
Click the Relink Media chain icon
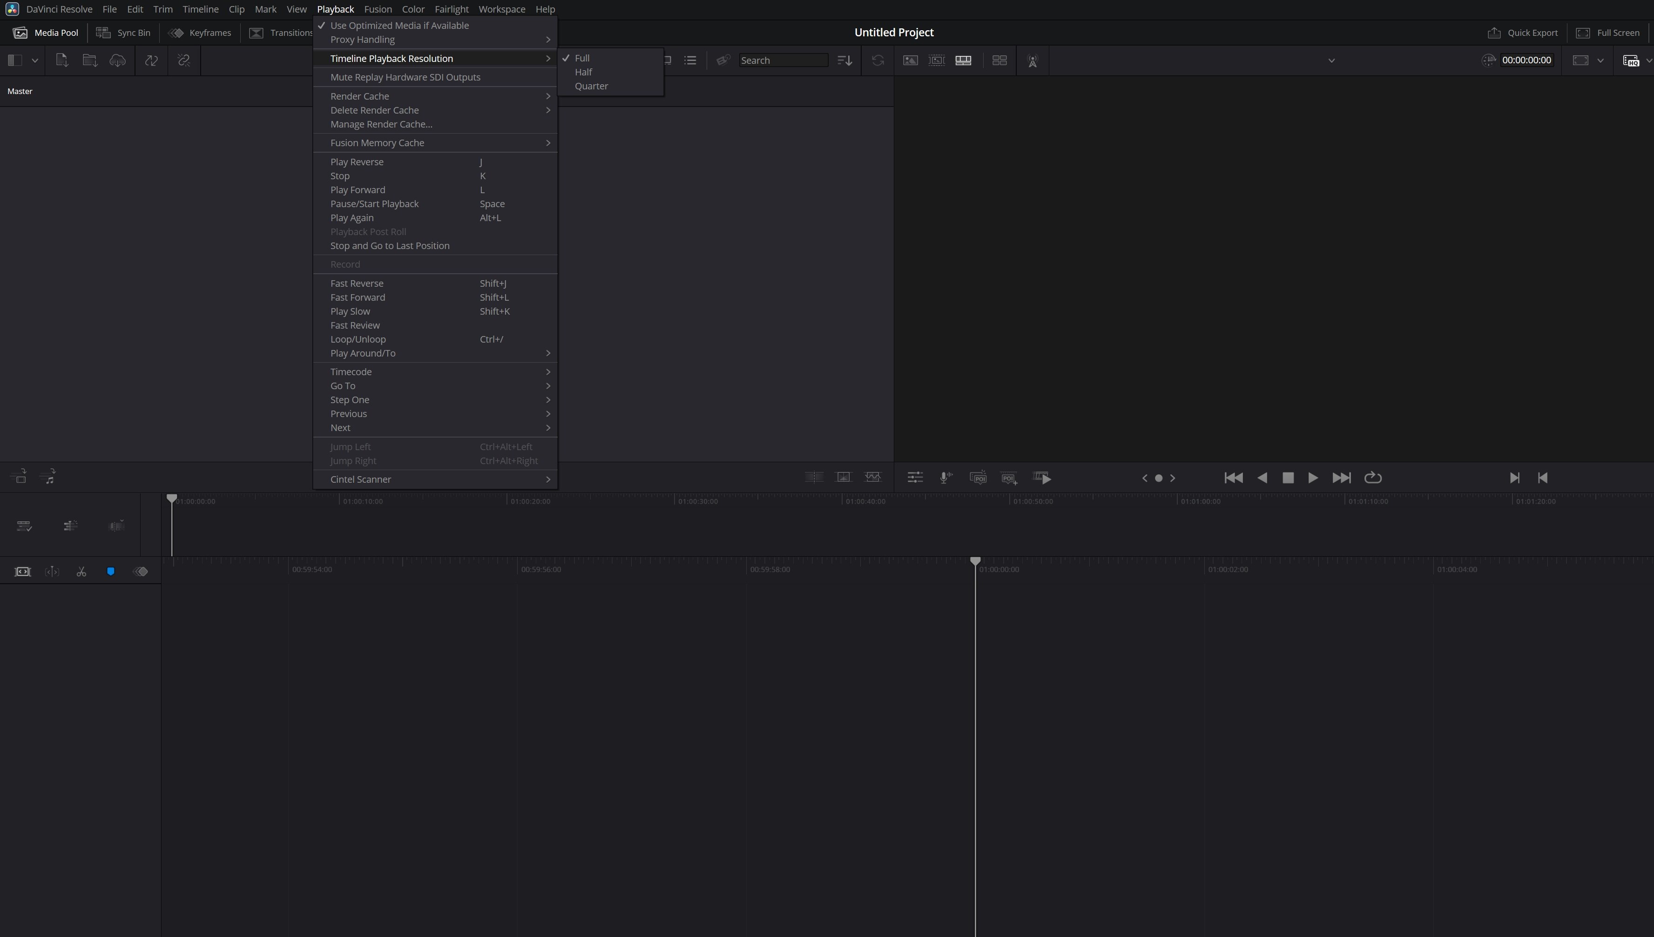(x=184, y=60)
